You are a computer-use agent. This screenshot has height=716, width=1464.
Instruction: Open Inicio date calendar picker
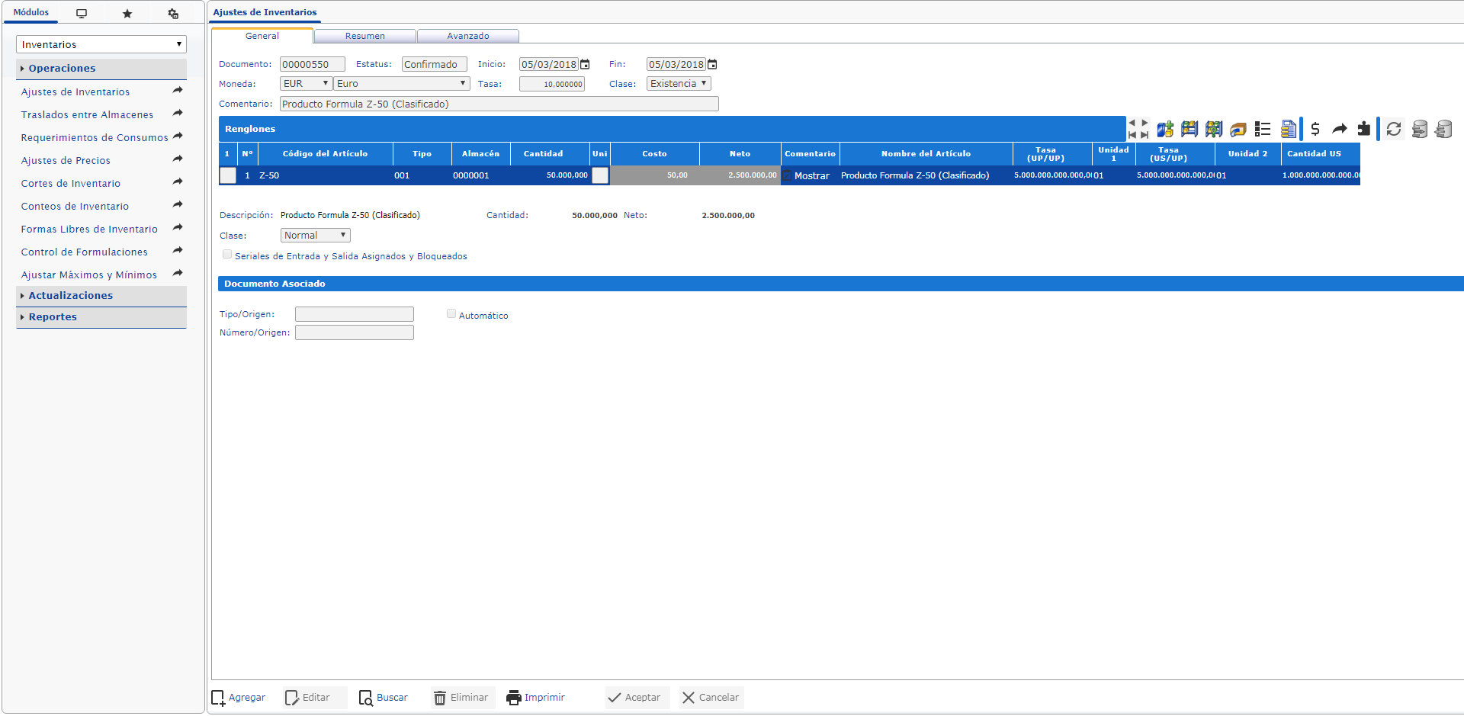point(585,64)
